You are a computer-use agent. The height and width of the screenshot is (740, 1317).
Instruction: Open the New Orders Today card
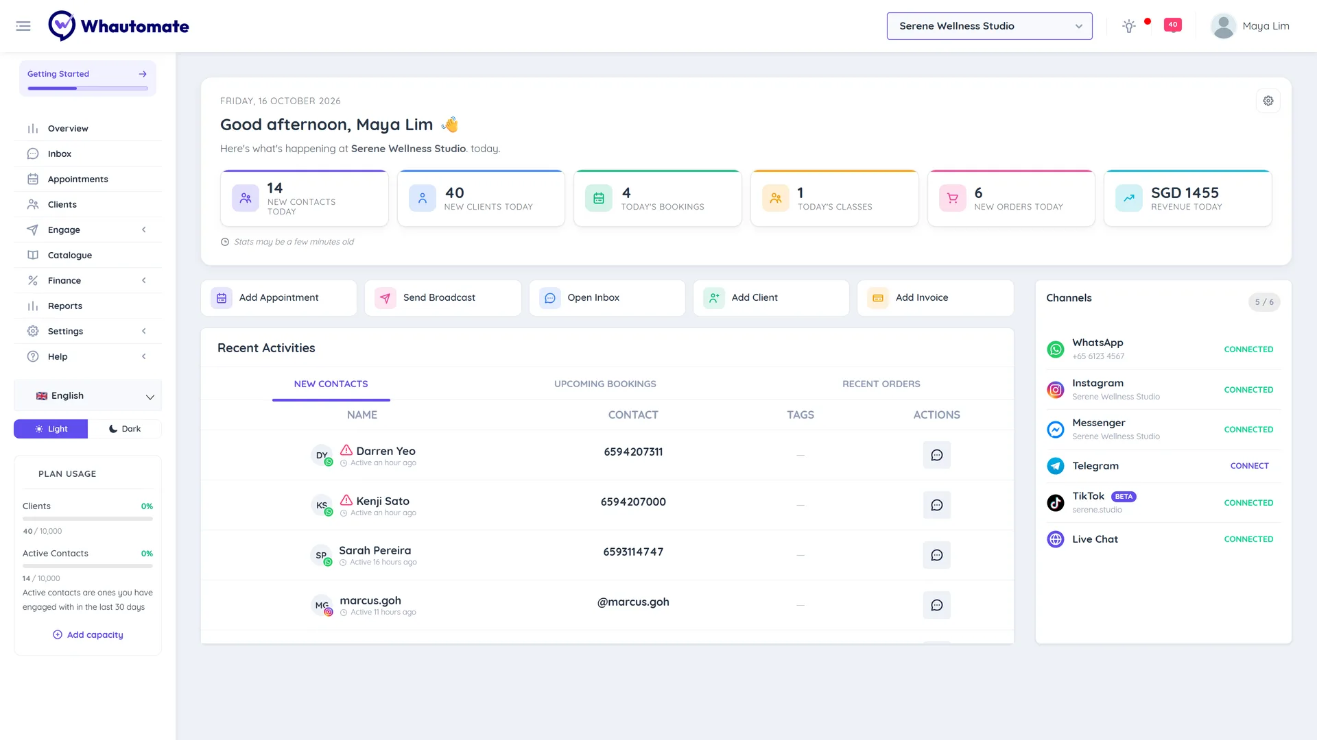coord(1011,198)
